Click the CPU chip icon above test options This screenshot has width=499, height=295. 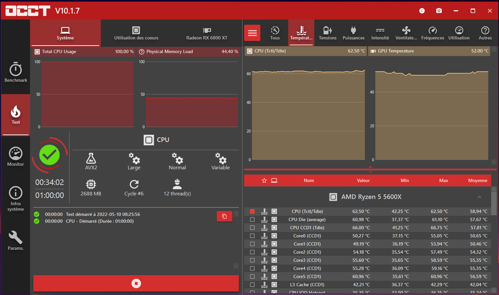(149, 140)
